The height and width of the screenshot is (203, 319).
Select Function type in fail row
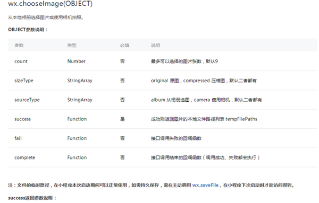77,138
